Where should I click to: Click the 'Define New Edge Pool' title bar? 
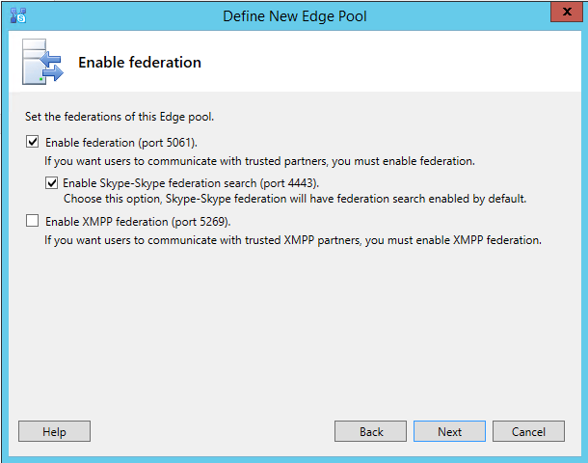(295, 16)
